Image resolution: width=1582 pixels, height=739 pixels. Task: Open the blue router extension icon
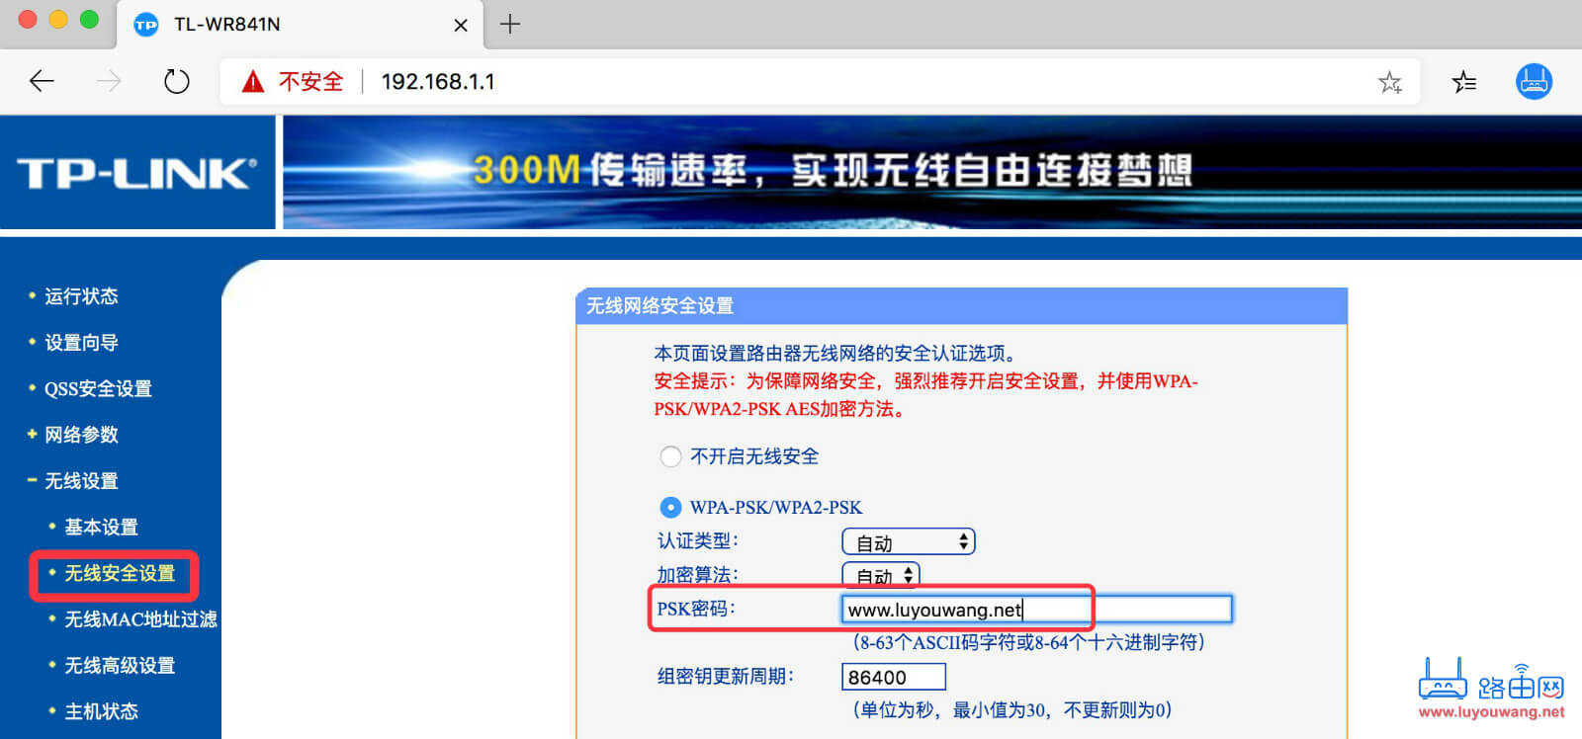pos(1534,81)
